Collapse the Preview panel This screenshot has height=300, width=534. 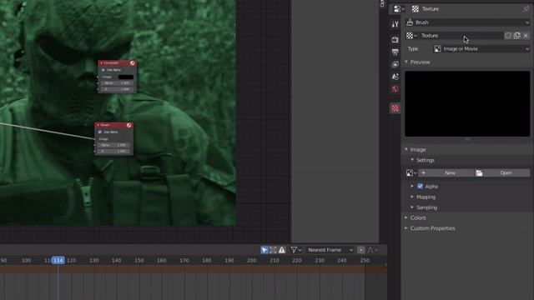pos(406,62)
